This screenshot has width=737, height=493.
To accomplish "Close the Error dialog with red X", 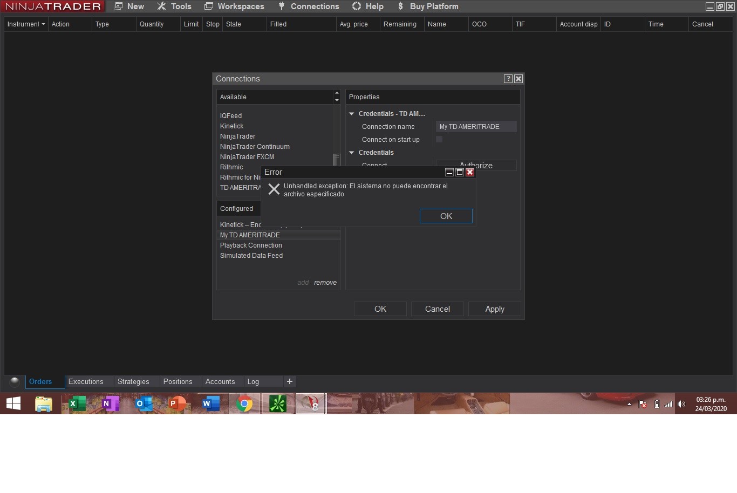I will [x=470, y=172].
